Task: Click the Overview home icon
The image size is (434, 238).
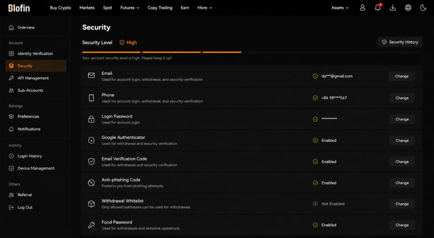Action: click(x=11, y=28)
